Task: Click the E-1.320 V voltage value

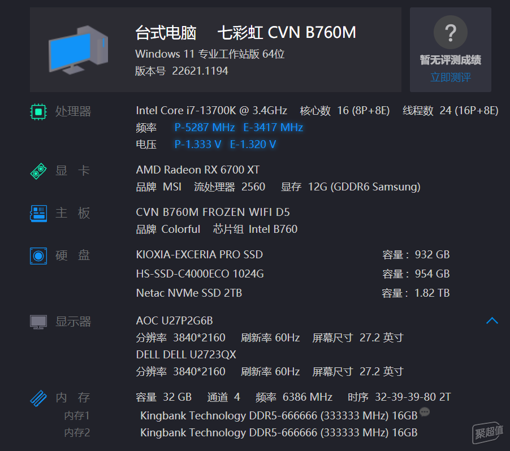Action: point(253,144)
